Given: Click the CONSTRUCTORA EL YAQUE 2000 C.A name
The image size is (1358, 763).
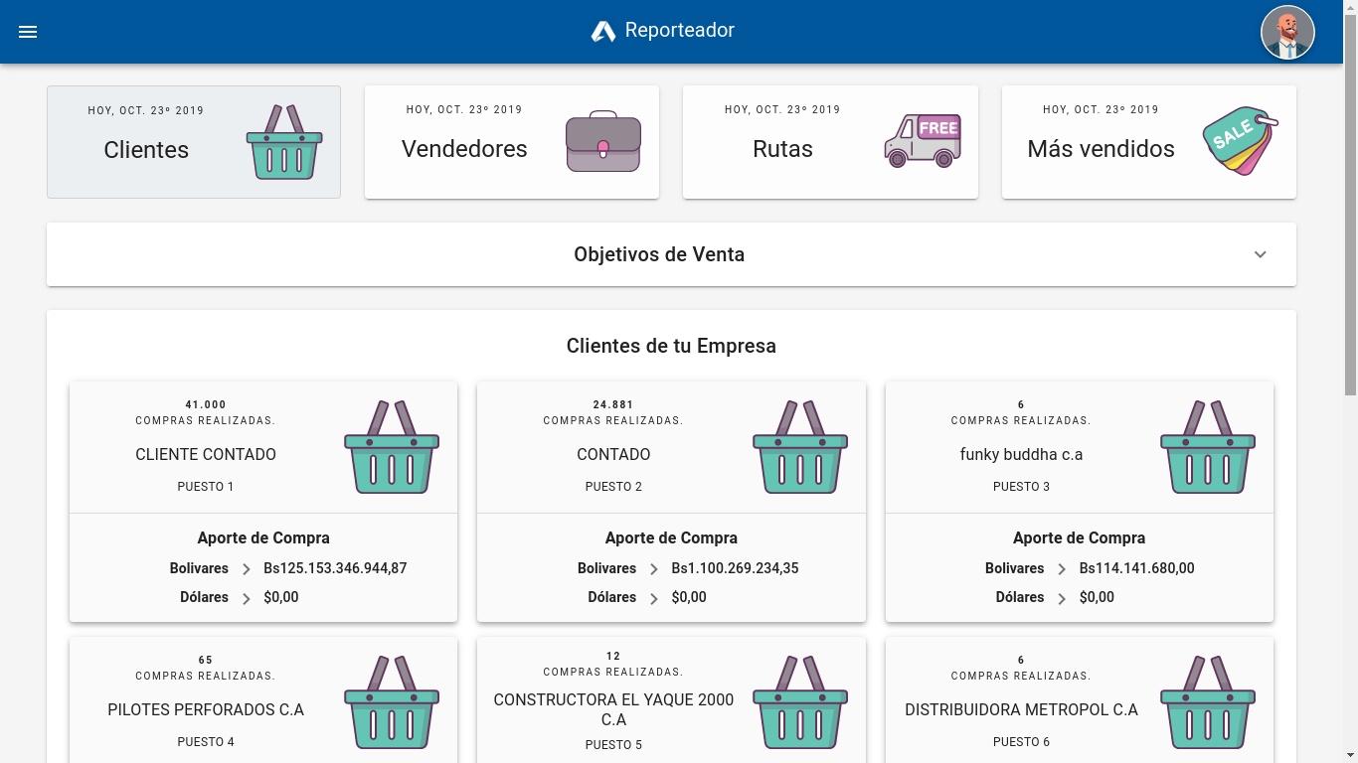Looking at the screenshot, I should pos(613,709).
